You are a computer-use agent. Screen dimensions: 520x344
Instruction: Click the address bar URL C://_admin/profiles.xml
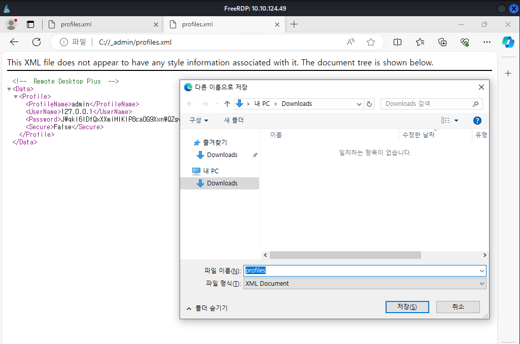coord(135,43)
